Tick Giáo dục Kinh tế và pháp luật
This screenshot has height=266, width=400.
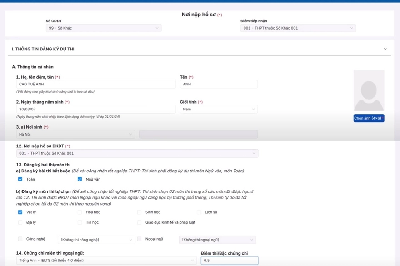(140, 223)
